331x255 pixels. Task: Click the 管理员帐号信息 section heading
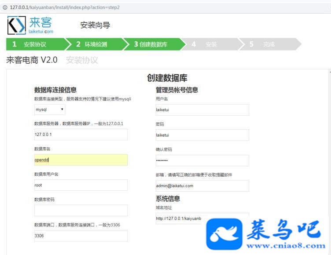click(x=177, y=90)
